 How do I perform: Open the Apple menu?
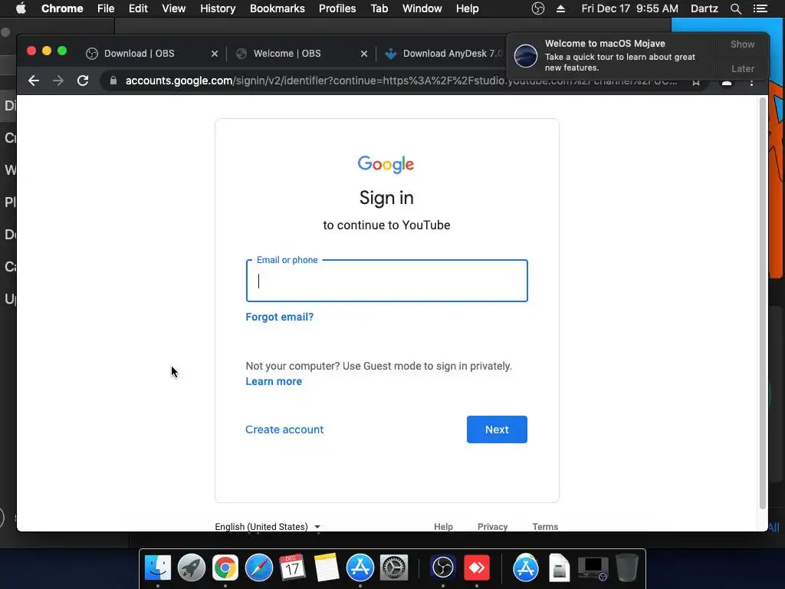point(21,8)
